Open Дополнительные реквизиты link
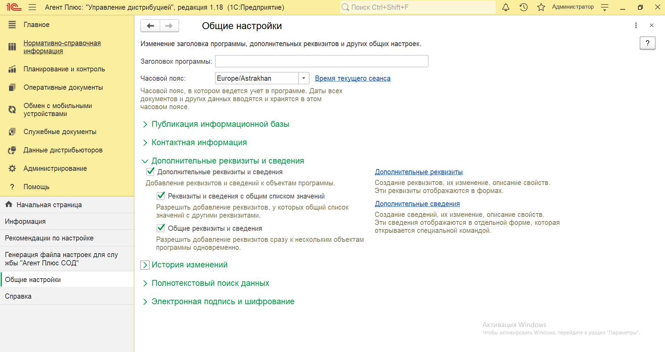 tap(419, 172)
